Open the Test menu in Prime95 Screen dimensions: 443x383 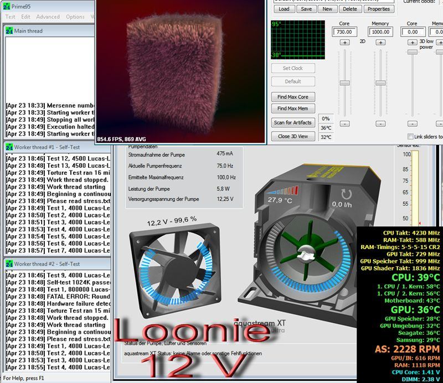point(10,17)
